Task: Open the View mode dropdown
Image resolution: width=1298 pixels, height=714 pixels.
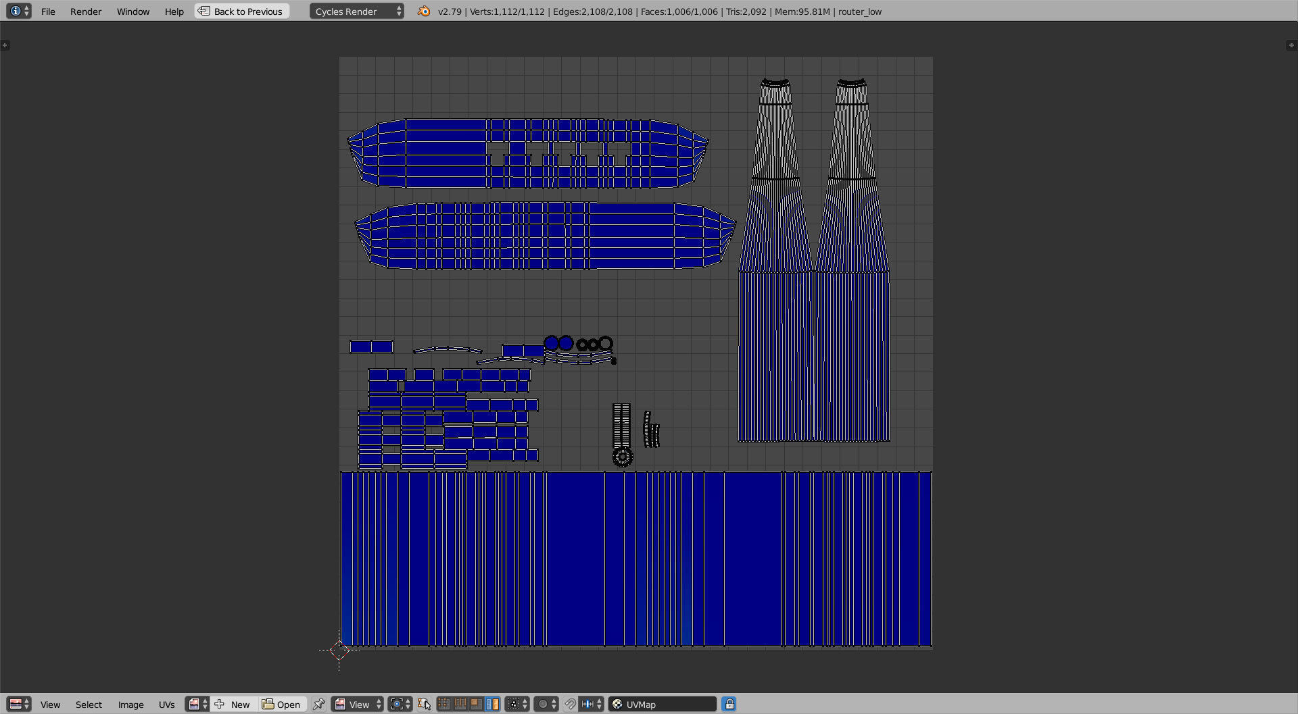Action: click(x=358, y=705)
